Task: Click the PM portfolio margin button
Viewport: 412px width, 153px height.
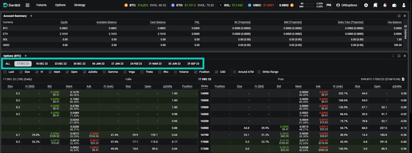Action: coord(329,5)
